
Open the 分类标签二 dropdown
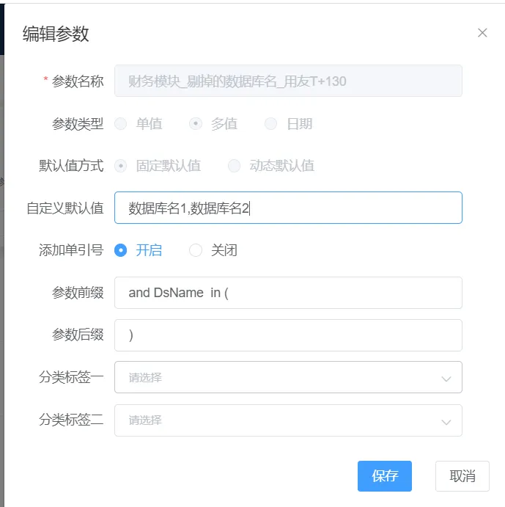288,420
